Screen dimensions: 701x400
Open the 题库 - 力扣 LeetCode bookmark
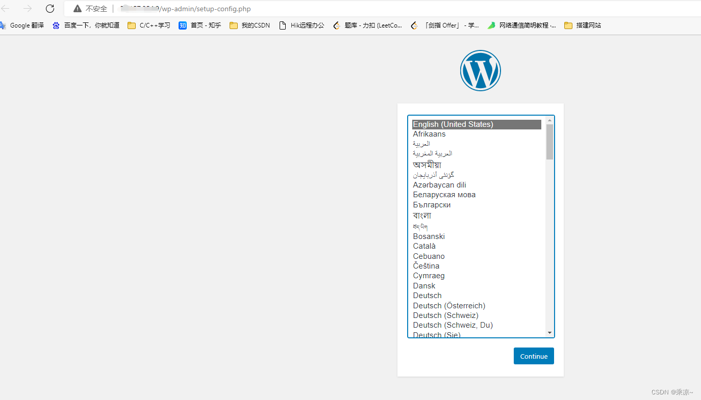pyautogui.click(x=367, y=25)
